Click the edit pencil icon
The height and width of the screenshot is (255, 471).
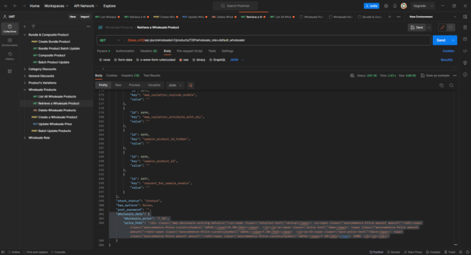442,27
